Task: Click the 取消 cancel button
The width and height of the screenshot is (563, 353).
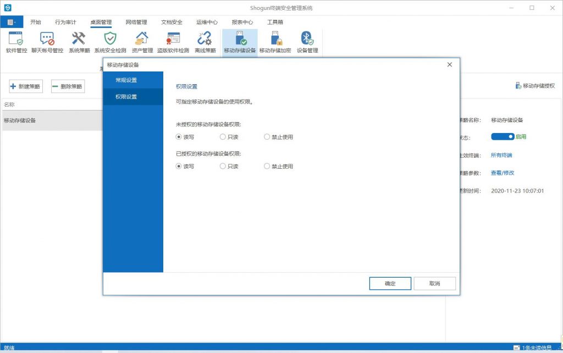Action: pos(434,284)
